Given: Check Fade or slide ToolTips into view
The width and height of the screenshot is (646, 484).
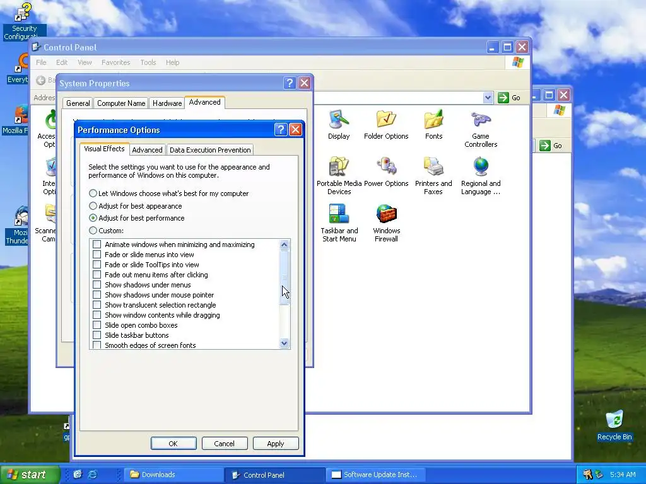Looking at the screenshot, I should click(x=97, y=265).
